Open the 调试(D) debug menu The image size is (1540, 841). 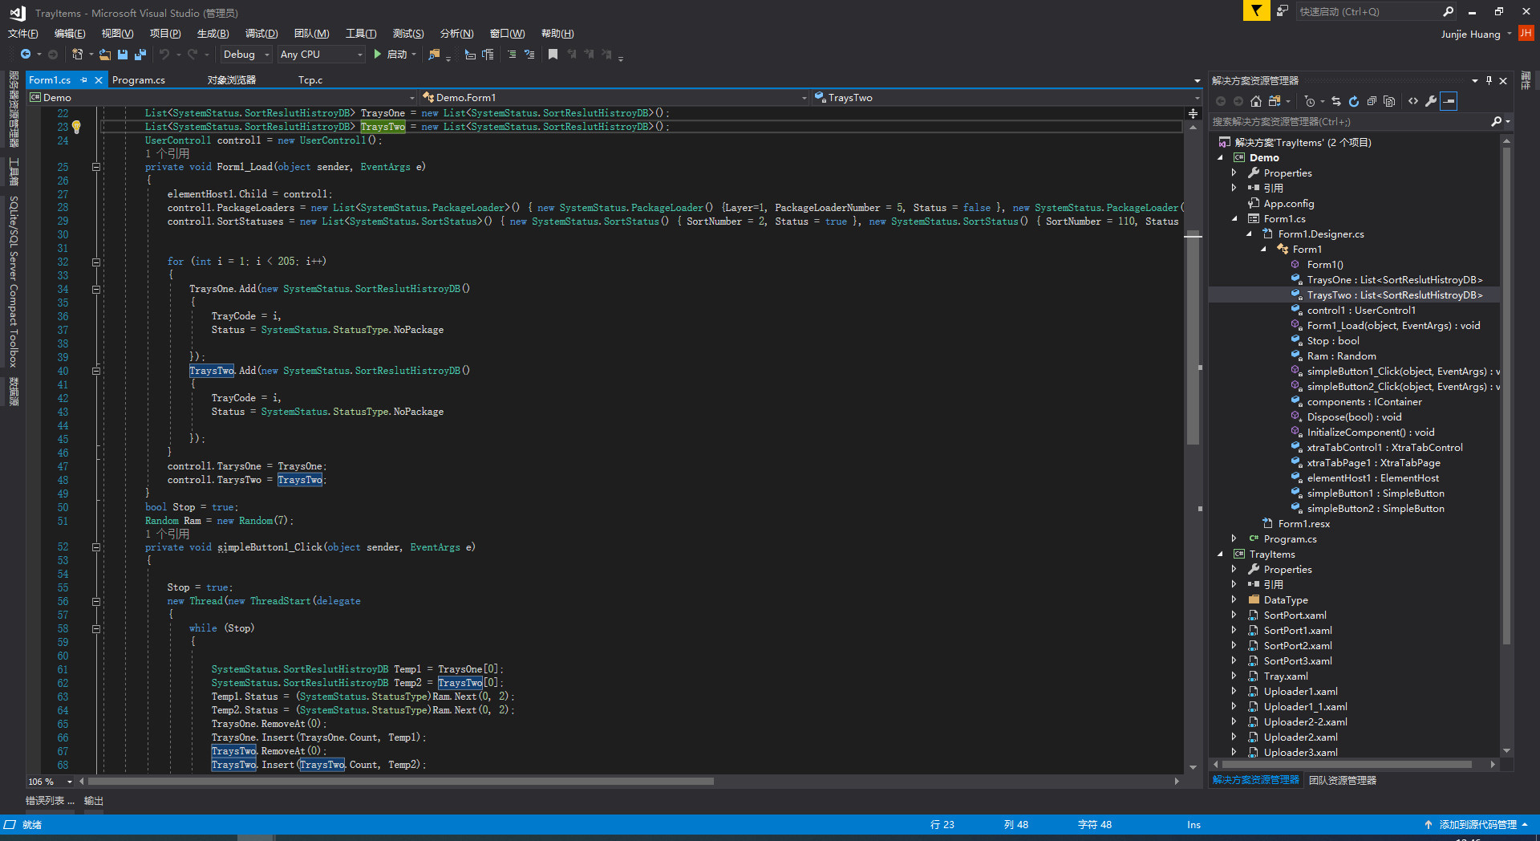coord(261,34)
